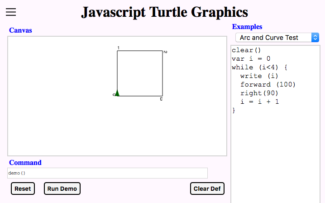
Task: Click the clear() line in code editor
Action: pyautogui.click(x=246, y=50)
